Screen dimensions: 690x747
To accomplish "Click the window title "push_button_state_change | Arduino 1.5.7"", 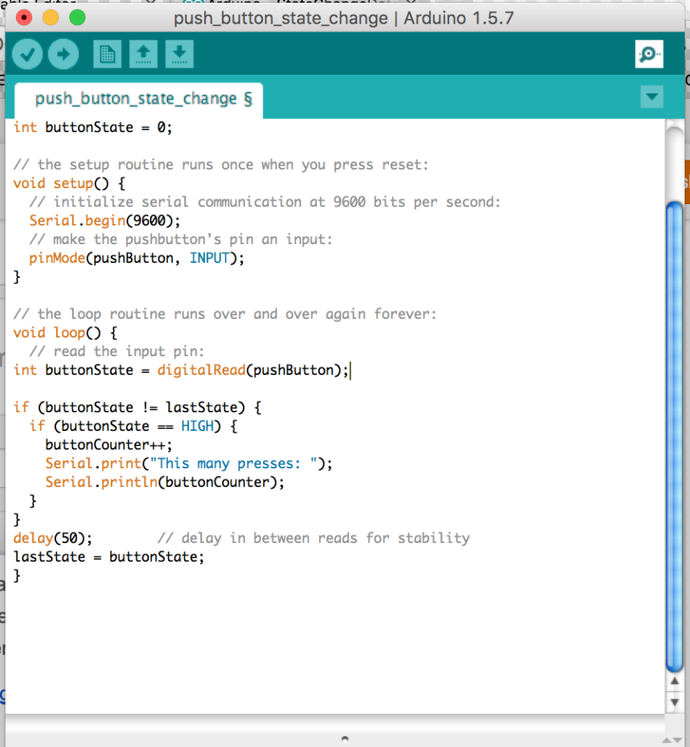I will coord(344,18).
